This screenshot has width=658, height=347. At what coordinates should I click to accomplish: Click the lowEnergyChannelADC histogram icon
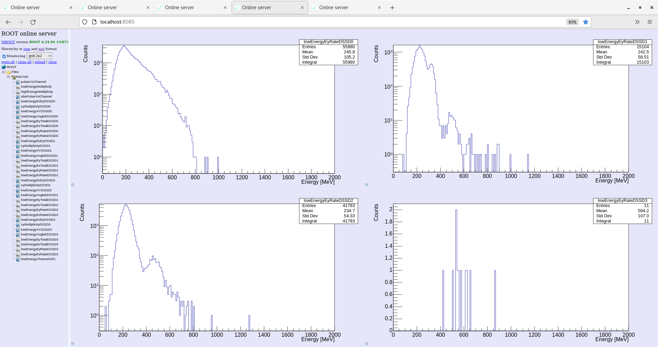coord(18,259)
